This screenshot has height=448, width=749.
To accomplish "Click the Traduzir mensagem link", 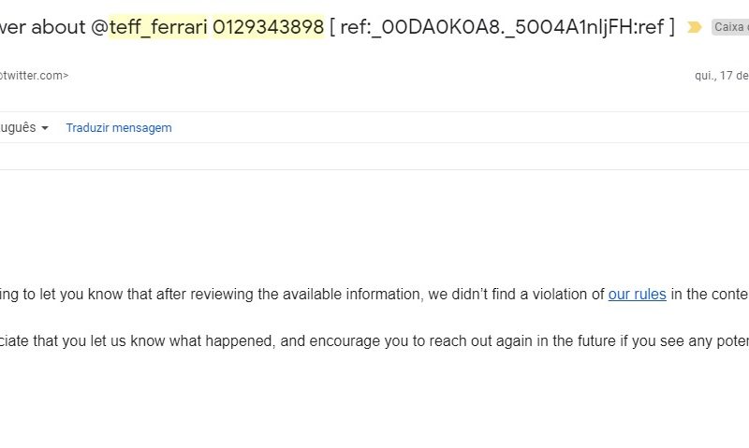I will coord(119,128).
